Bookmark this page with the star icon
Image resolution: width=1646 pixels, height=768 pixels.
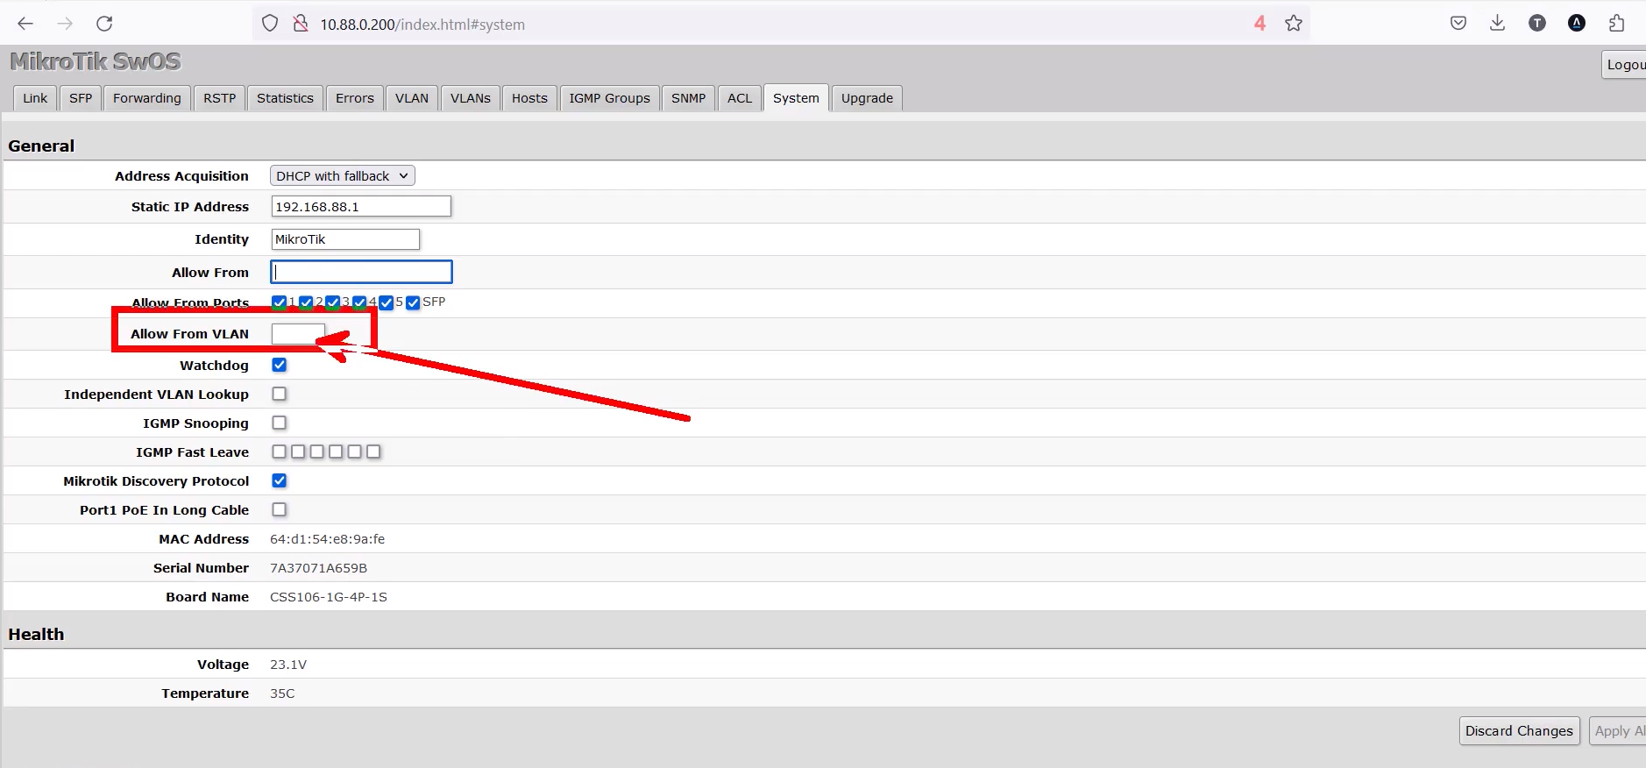click(1294, 24)
